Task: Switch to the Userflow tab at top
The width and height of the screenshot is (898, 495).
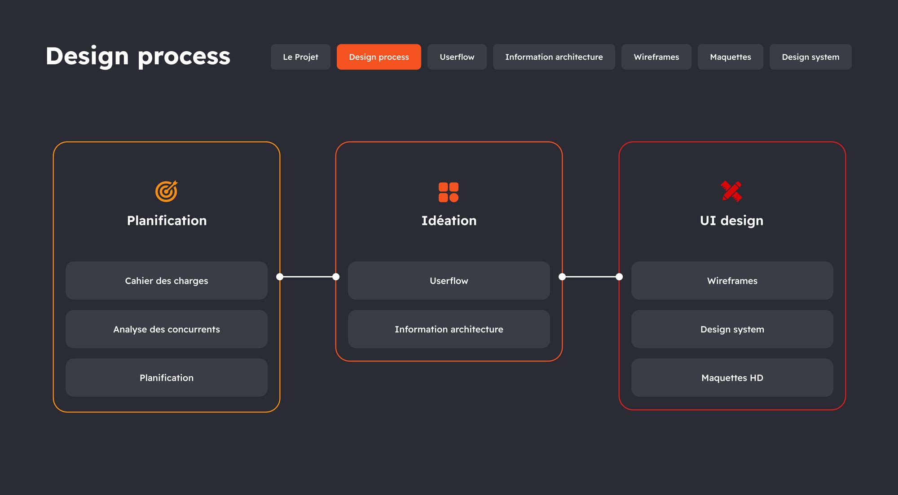Action: (x=457, y=57)
